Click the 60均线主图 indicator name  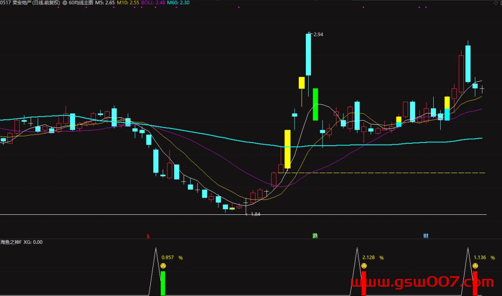coord(81,3)
